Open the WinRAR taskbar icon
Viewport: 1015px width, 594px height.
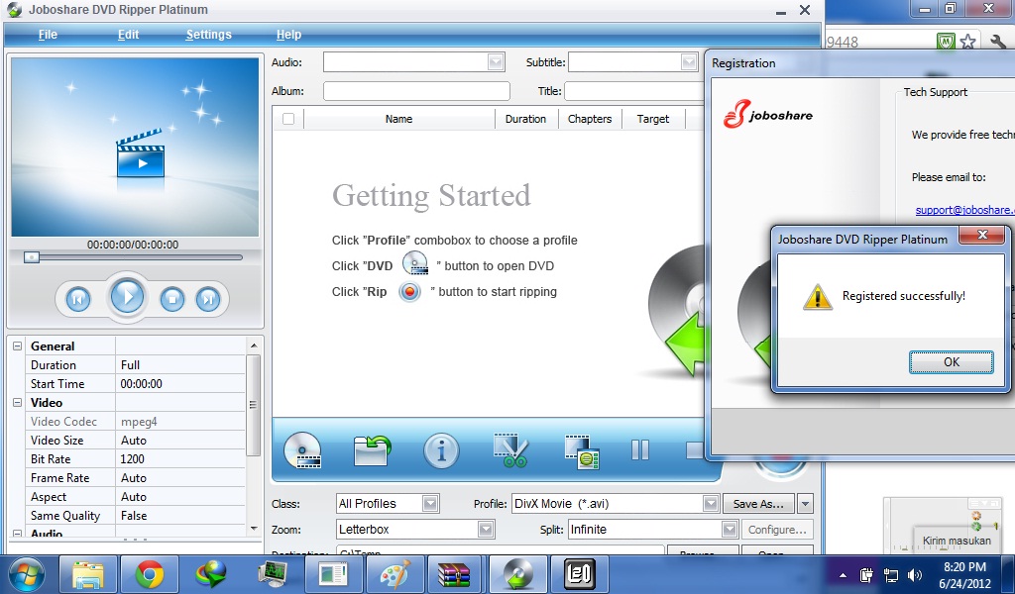pos(455,574)
